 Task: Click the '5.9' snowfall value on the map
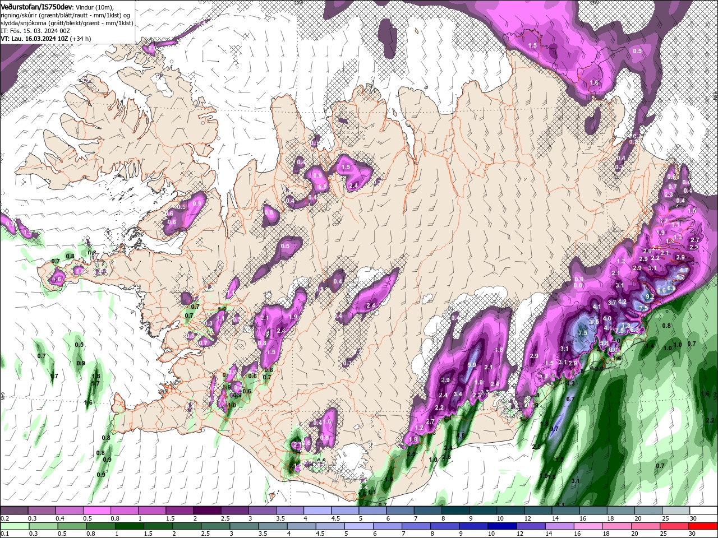pyautogui.click(x=472, y=365)
